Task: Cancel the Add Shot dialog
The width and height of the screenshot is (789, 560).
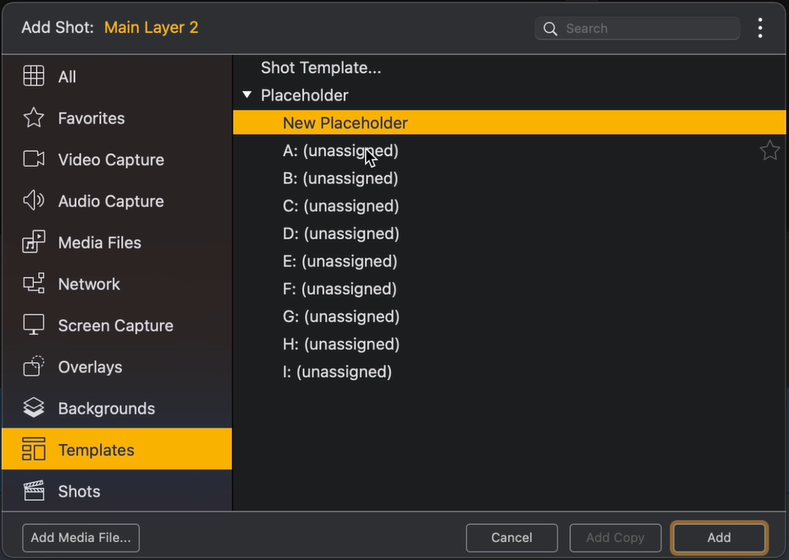Action: pos(511,538)
